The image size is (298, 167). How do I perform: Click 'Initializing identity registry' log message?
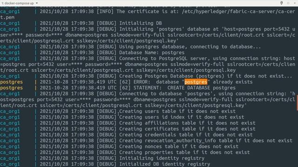pyautogui.click(x=162, y=158)
